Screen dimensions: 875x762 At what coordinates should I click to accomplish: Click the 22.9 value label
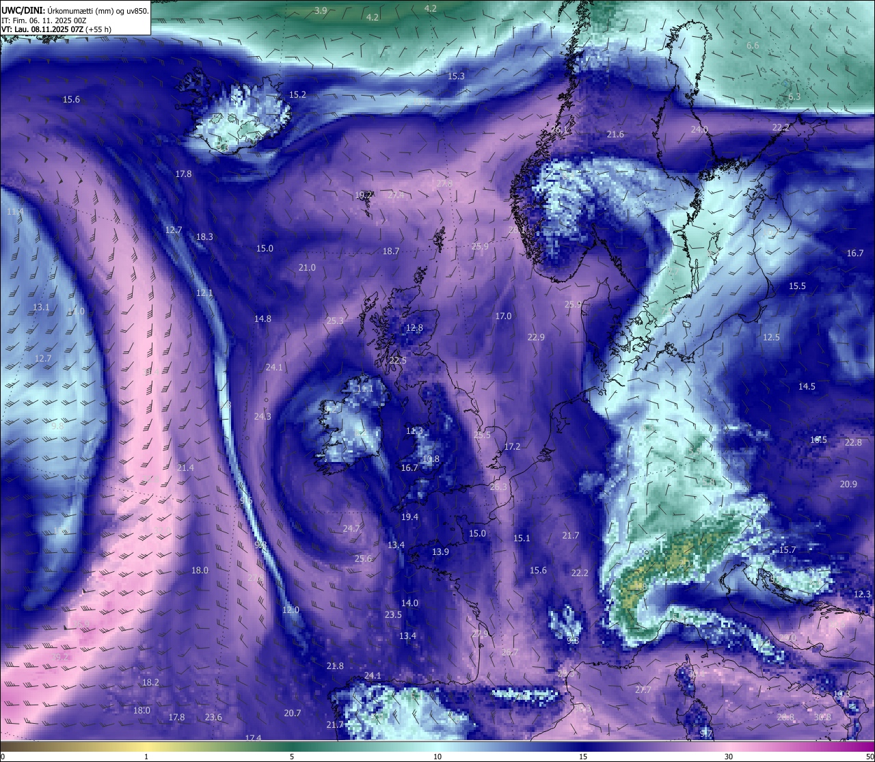536,337
